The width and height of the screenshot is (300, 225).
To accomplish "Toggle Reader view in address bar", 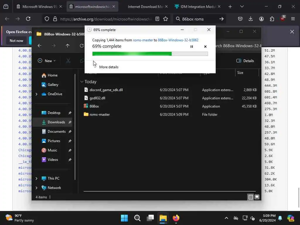I will [x=157, y=19].
